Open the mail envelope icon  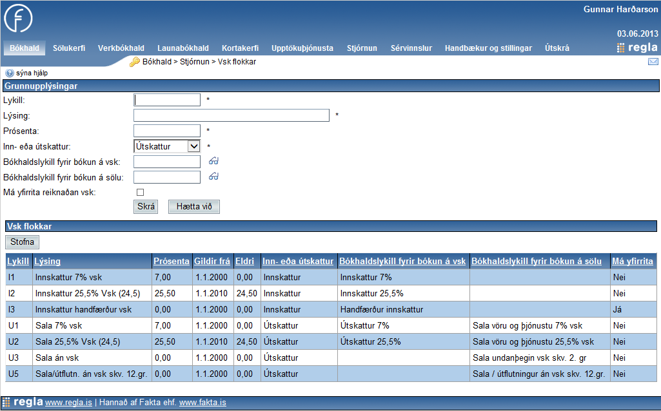(653, 62)
